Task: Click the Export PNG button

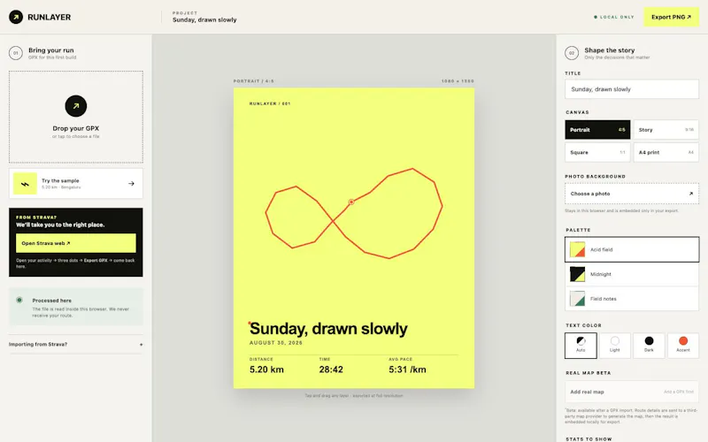Action: 671,17
